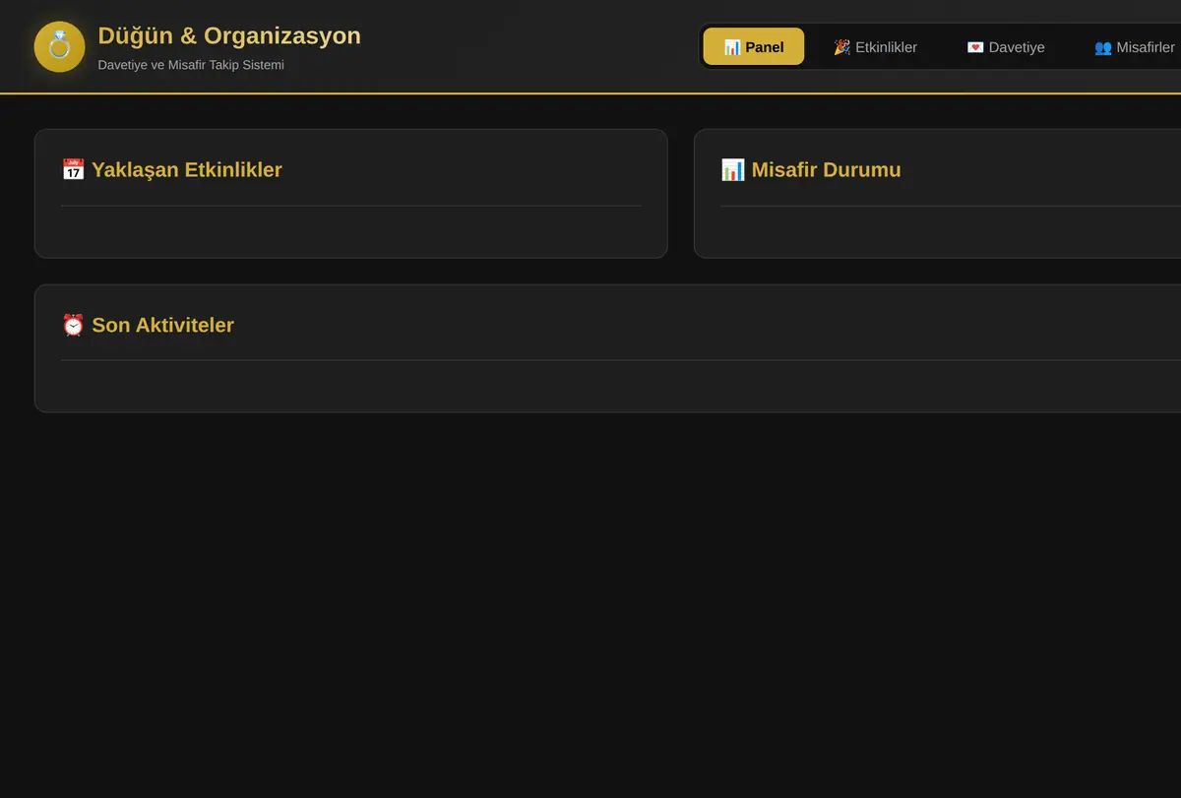The width and height of the screenshot is (1181, 798).
Task: Click the bar chart icon beside Misafir Durumu
Action: coord(732,169)
